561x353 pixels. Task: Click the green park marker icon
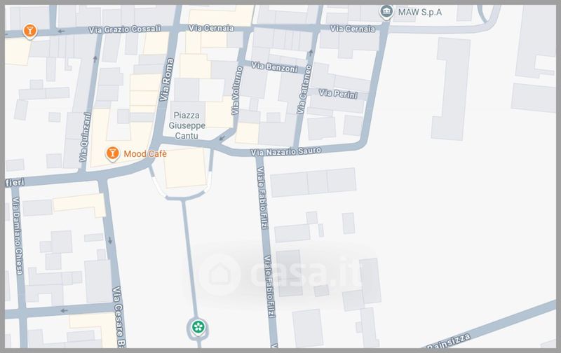198,327
